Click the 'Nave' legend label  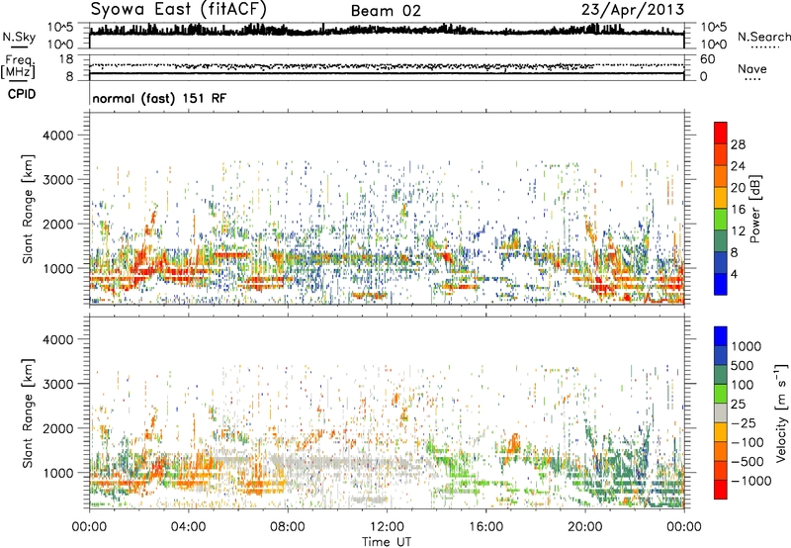(x=752, y=68)
